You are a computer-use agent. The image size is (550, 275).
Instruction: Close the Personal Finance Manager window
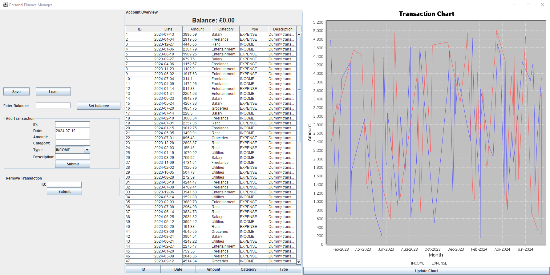coord(543,5)
